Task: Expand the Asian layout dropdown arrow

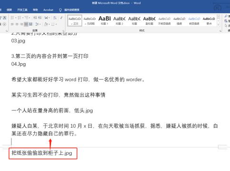Action: (x=49, y=18)
